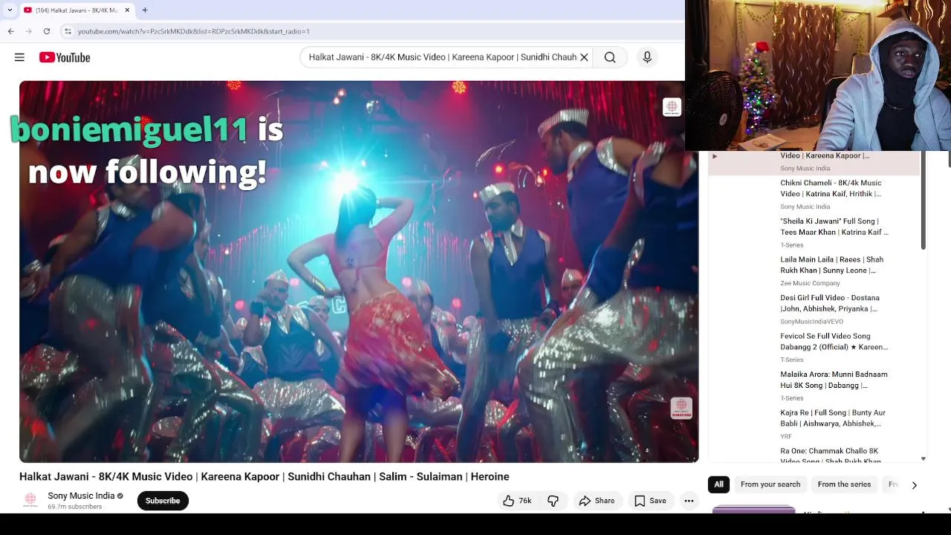951x535 pixels.
Task: Play Munni Badnaam Hui 8K Song
Action: pyautogui.click(x=814, y=386)
